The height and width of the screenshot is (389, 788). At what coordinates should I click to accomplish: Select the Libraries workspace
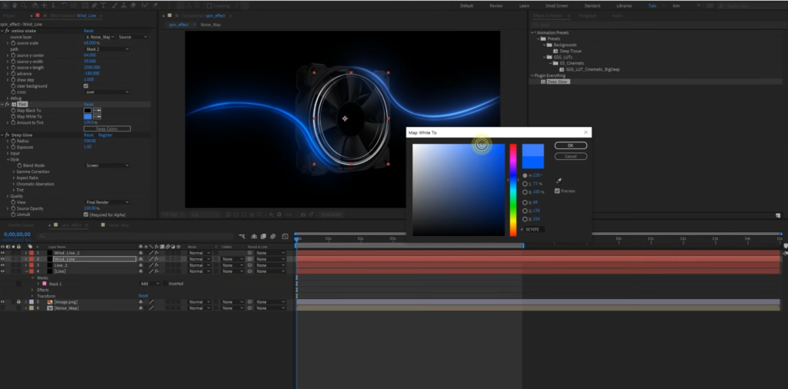coord(625,5)
